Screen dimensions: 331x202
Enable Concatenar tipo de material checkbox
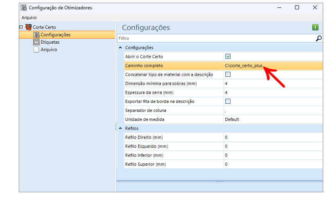(228, 74)
